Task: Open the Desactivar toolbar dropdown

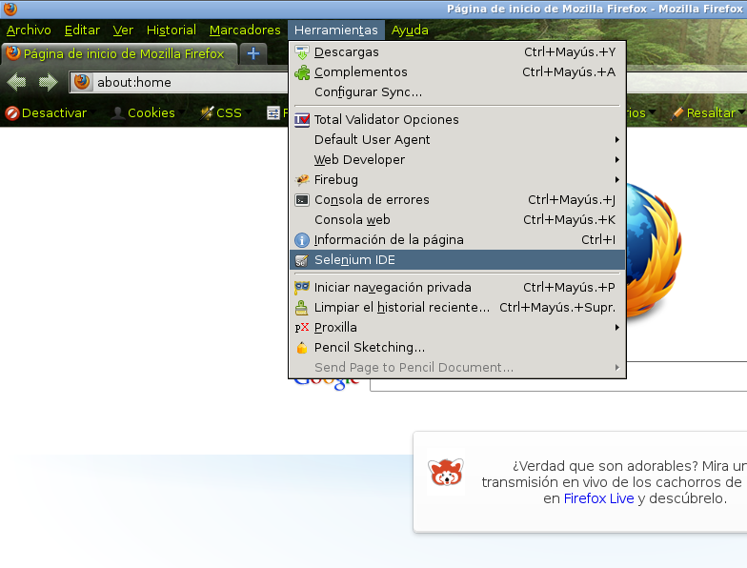Action: point(50,112)
